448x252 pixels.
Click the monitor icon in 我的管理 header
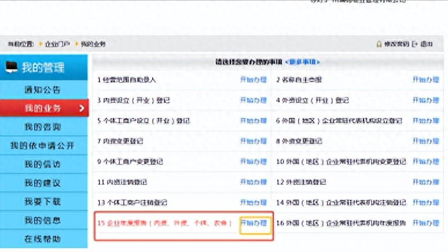pyautogui.click(x=12, y=68)
